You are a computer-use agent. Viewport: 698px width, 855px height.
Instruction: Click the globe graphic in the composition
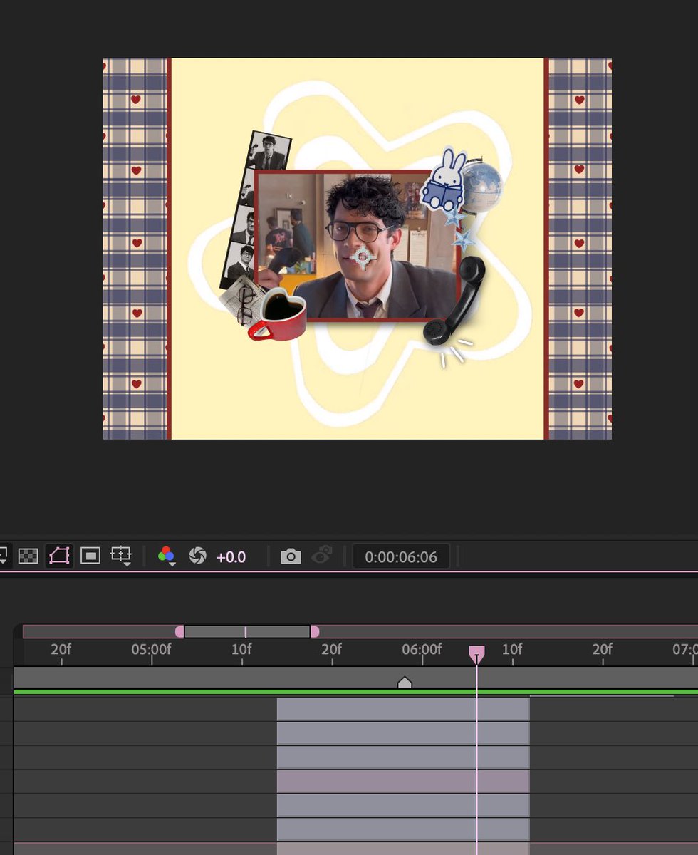click(x=483, y=185)
